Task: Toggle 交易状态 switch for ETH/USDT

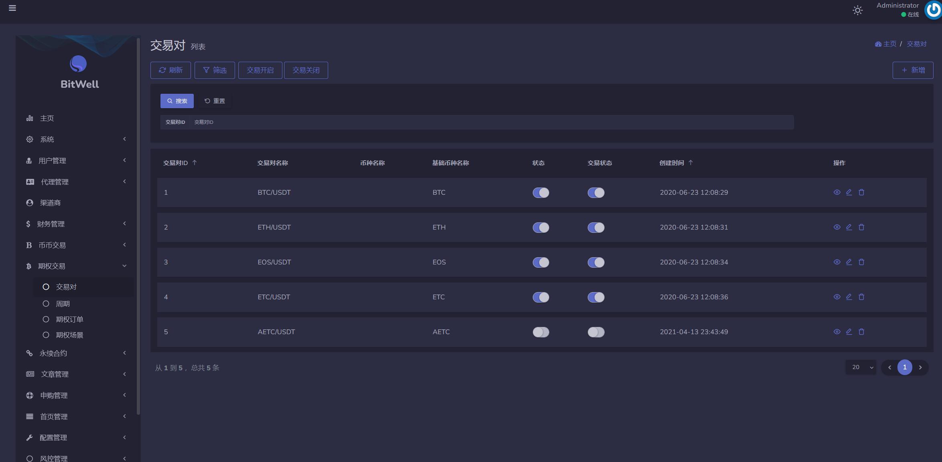Action: pyautogui.click(x=596, y=228)
